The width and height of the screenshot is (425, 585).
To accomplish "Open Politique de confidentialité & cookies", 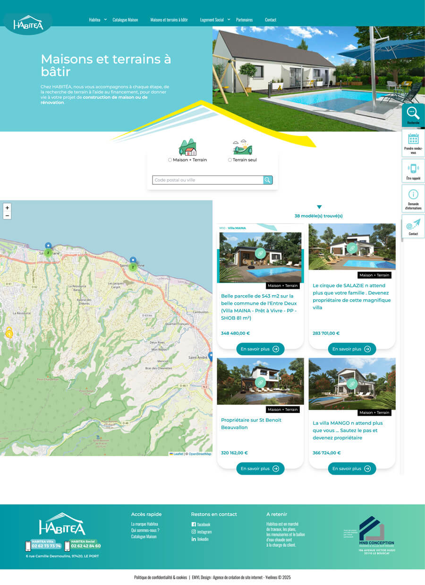I will coord(160,577).
